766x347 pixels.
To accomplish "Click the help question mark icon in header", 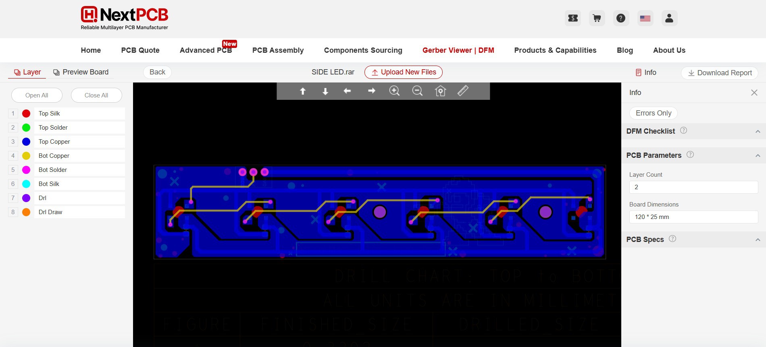I will (621, 18).
